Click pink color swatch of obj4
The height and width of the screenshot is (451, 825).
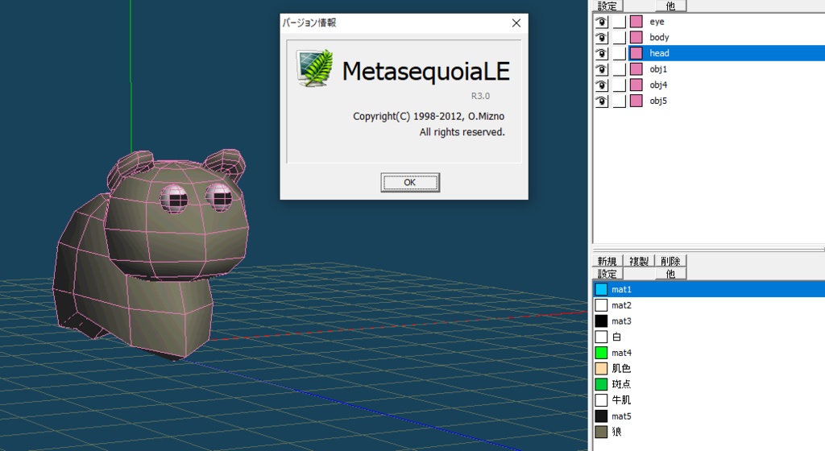pyautogui.click(x=636, y=85)
